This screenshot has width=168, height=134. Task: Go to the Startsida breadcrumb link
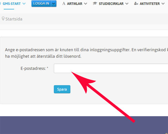(14, 19)
